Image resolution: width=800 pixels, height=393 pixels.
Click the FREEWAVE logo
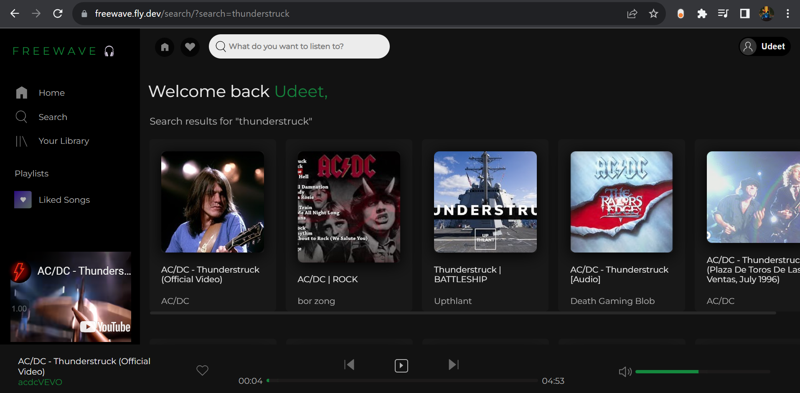63,51
